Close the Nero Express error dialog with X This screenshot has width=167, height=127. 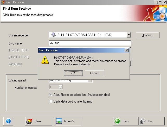click(127, 50)
